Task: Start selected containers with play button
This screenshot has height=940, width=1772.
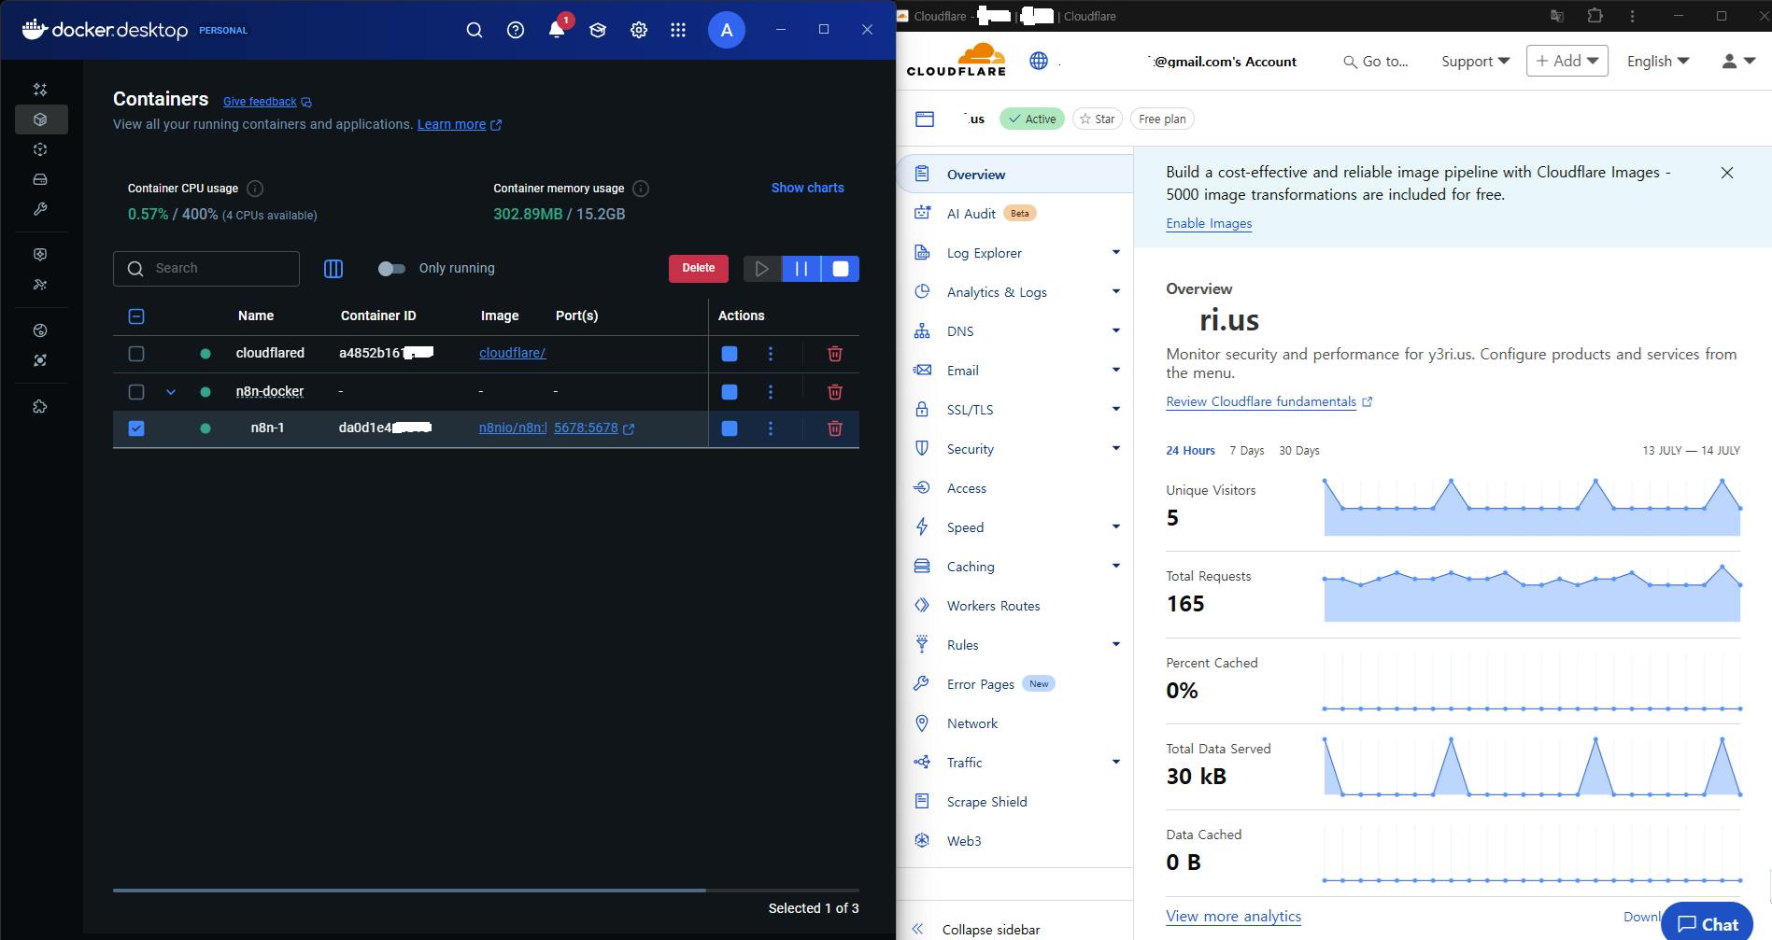Action: point(762,269)
